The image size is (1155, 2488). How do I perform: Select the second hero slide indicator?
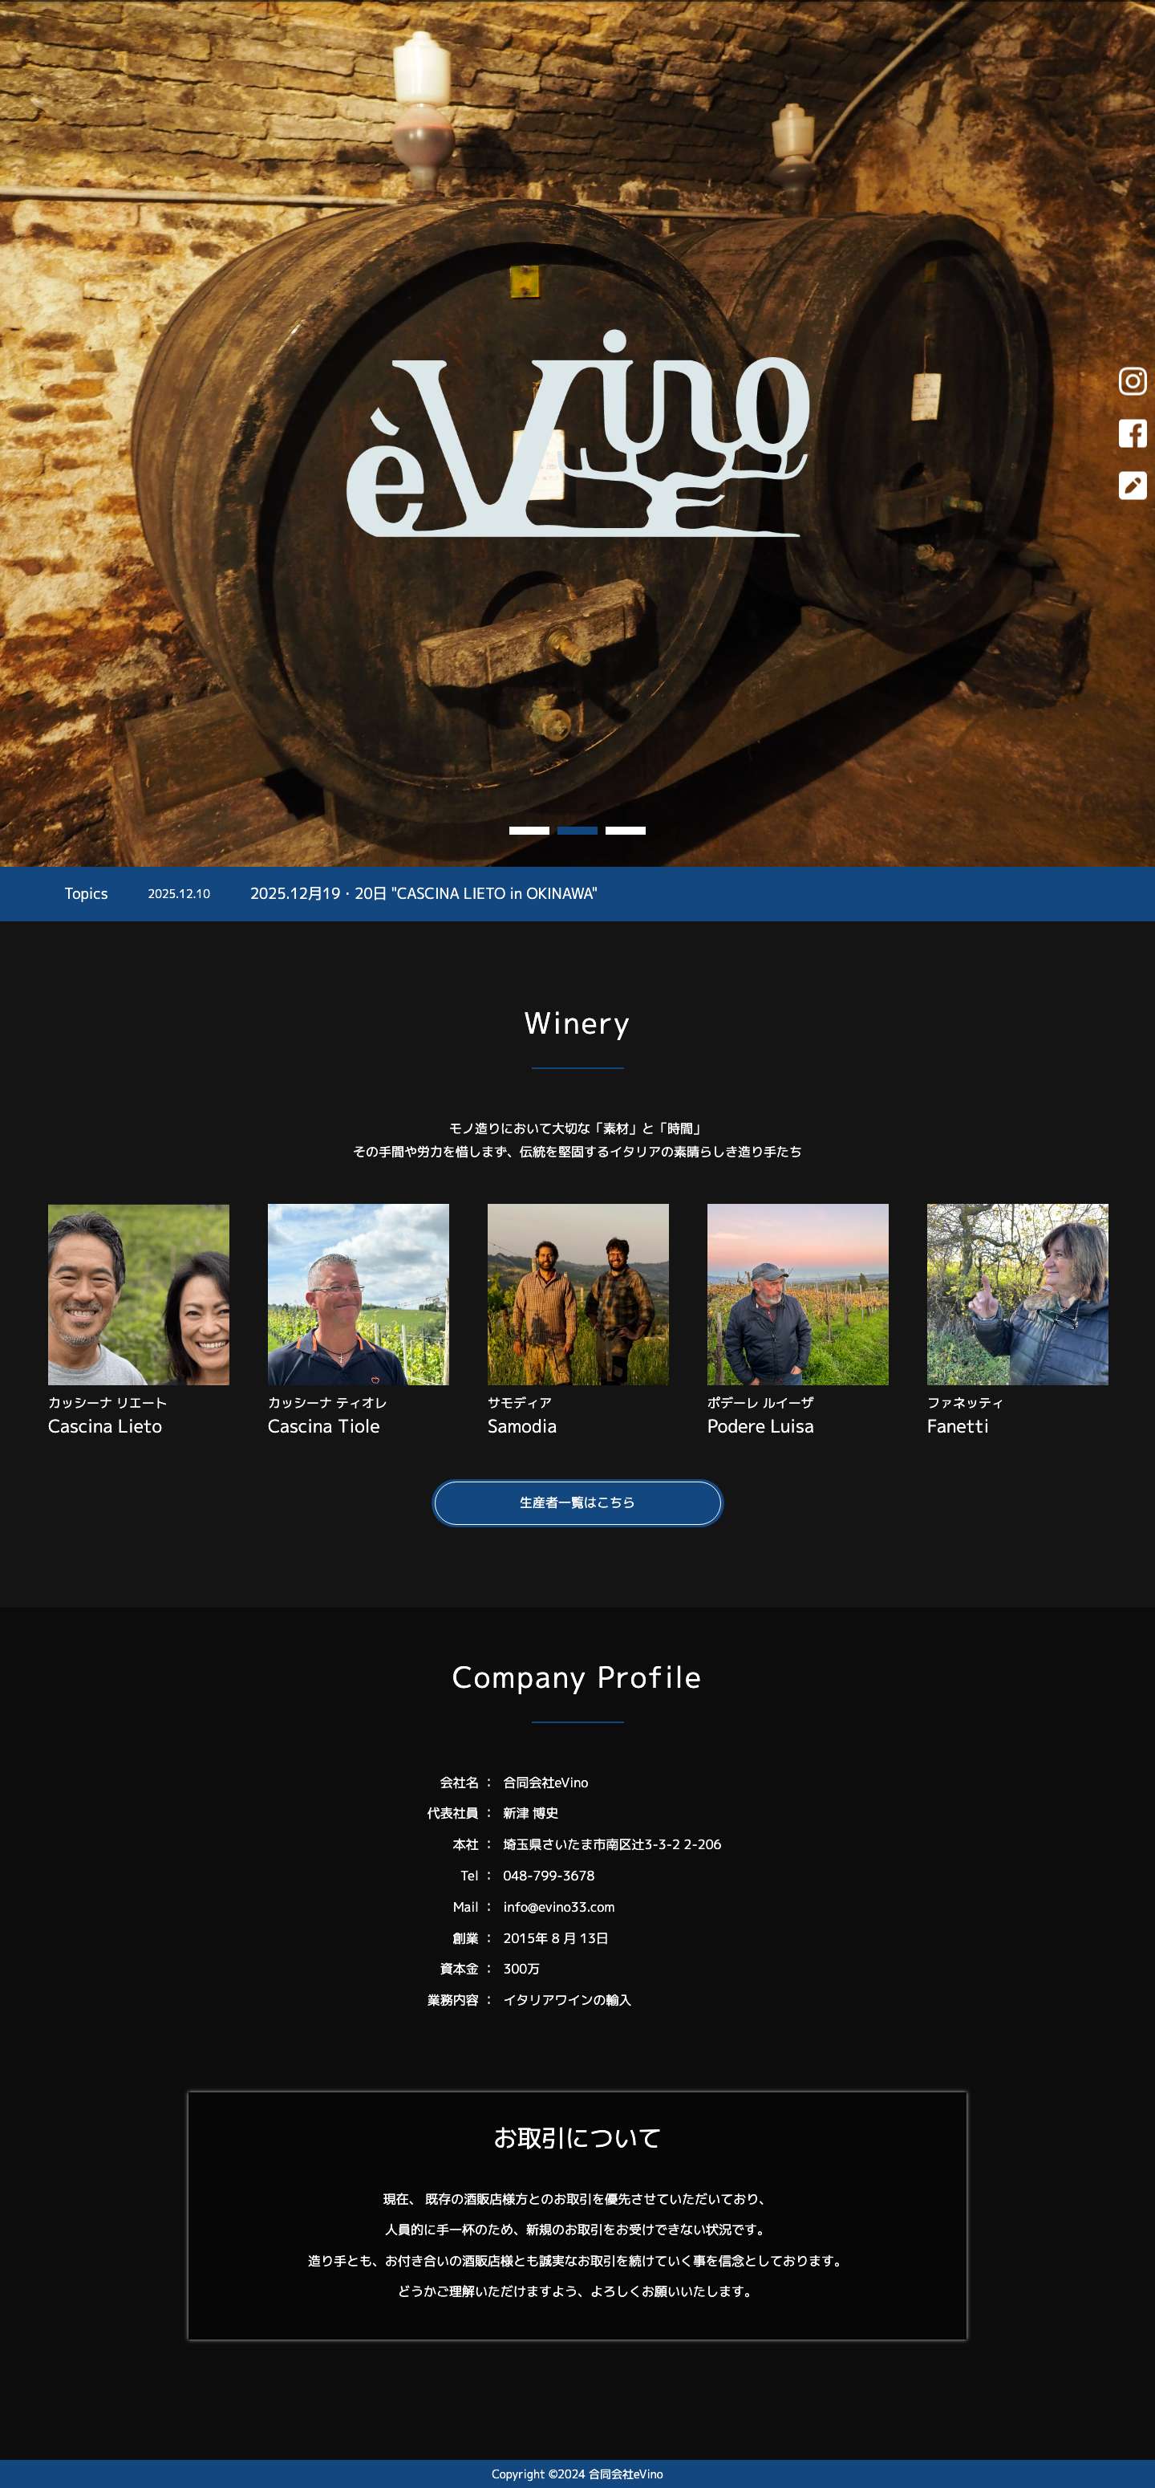pos(577,831)
